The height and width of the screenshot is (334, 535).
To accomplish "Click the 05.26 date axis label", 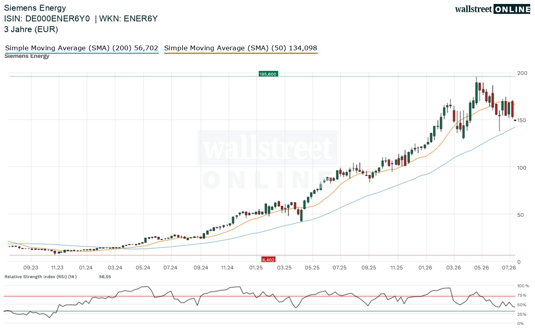I will [x=481, y=268].
